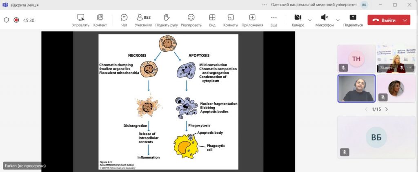This screenshot has height=172, width=418.
Task: Unmute using the Микрофон toggle
Action: click(325, 20)
